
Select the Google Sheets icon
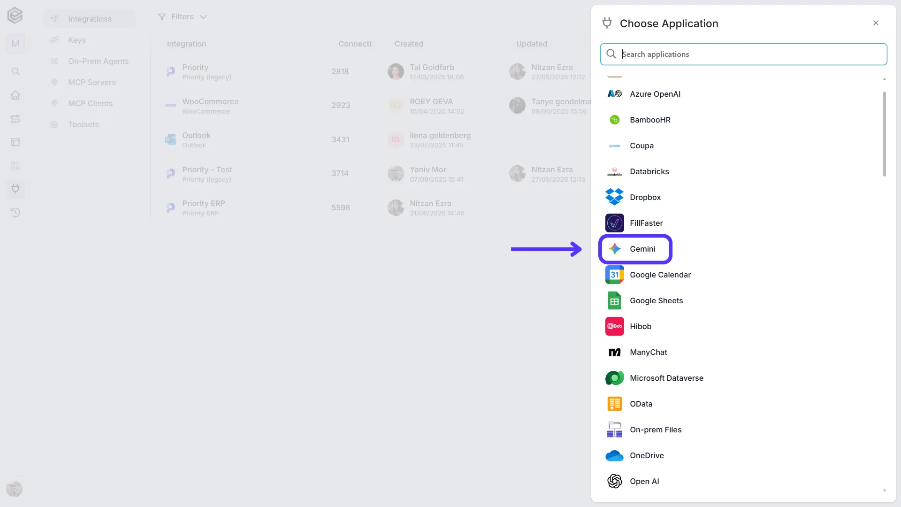[x=614, y=300]
